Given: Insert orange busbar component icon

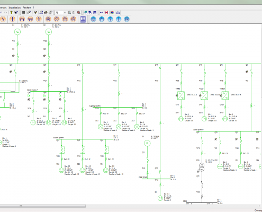Looking at the screenshot, I should point(22,19).
